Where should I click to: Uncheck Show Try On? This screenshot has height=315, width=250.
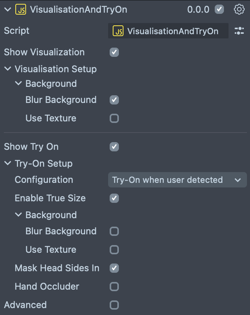tap(114, 147)
